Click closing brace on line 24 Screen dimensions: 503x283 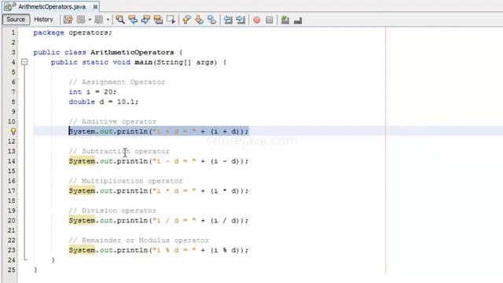pyautogui.click(x=53, y=260)
